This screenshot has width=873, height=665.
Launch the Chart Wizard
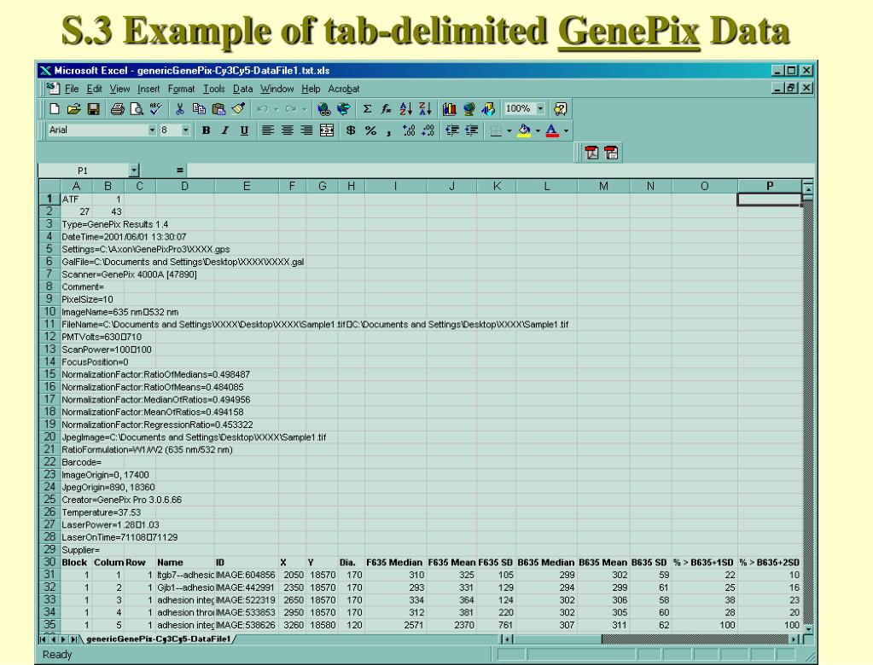[450, 109]
